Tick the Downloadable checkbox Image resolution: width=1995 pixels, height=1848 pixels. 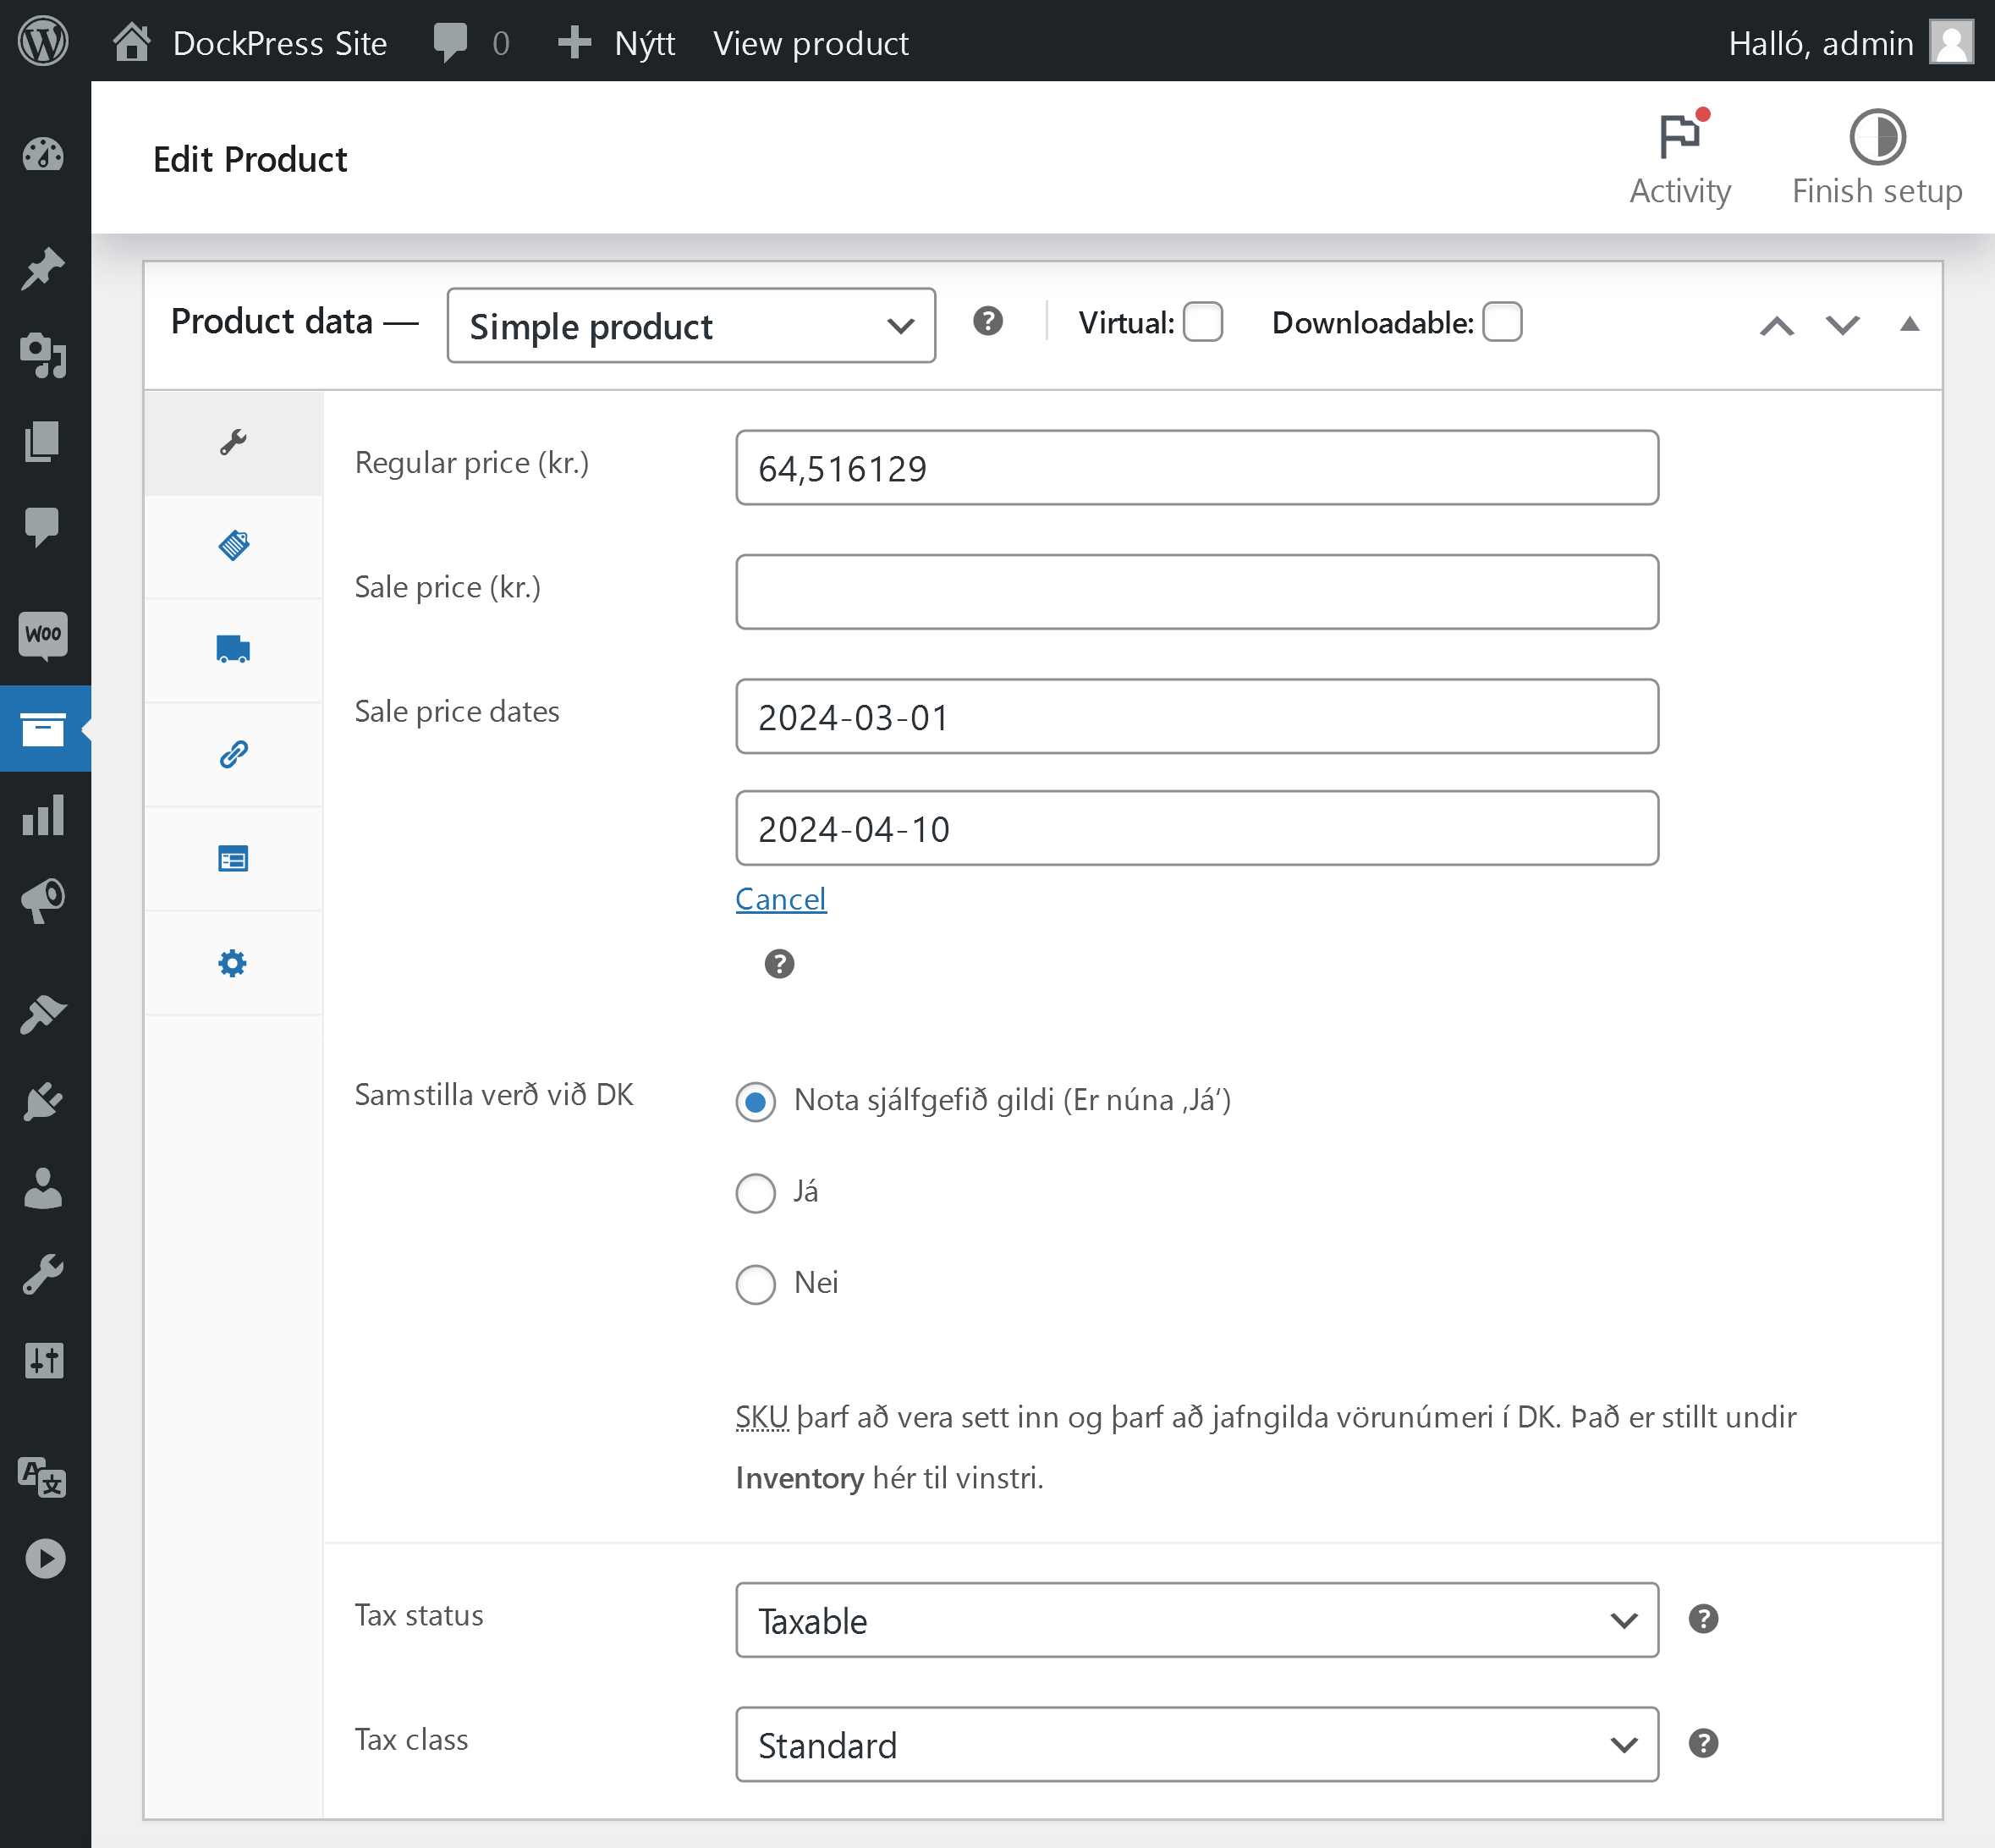coord(1501,322)
